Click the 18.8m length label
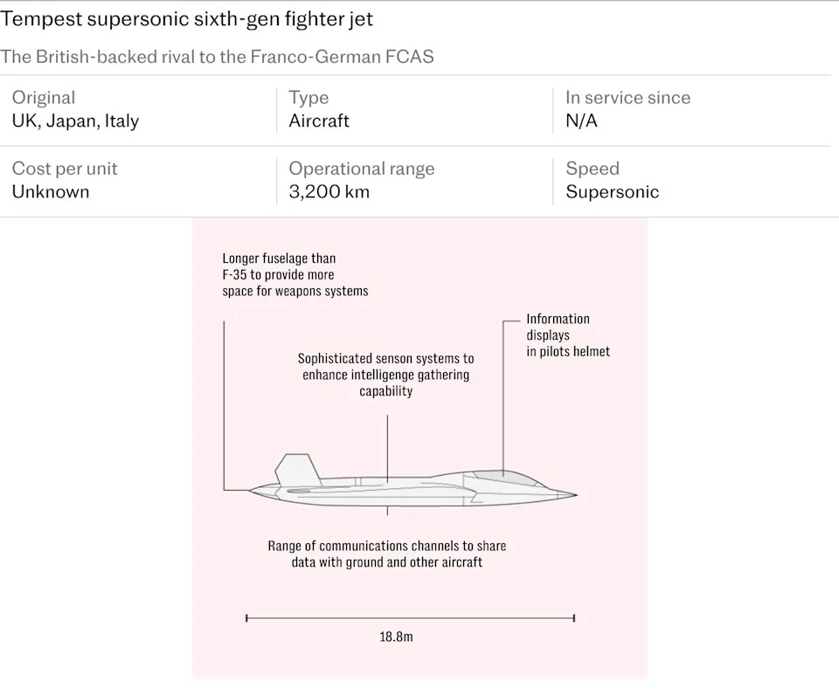The width and height of the screenshot is (839, 695). click(x=396, y=637)
